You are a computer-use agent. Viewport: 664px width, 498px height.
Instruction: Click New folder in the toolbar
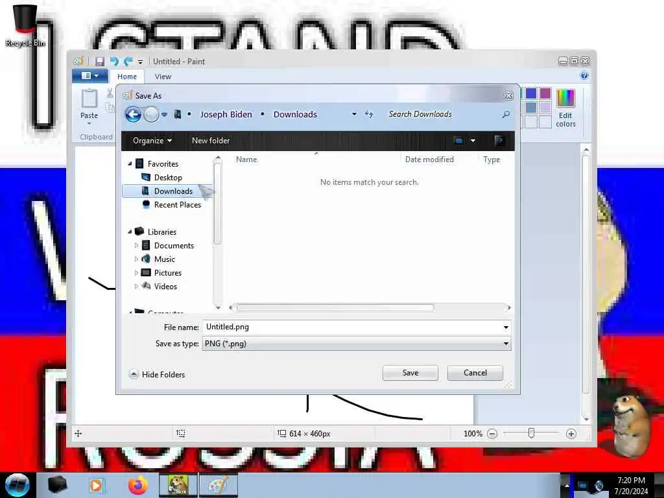point(211,141)
